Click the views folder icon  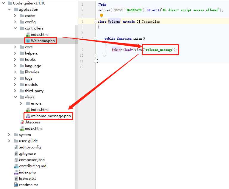[22, 97]
